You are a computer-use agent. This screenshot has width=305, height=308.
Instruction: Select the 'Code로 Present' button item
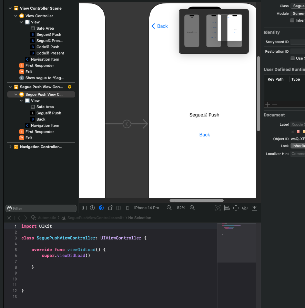coord(47,53)
